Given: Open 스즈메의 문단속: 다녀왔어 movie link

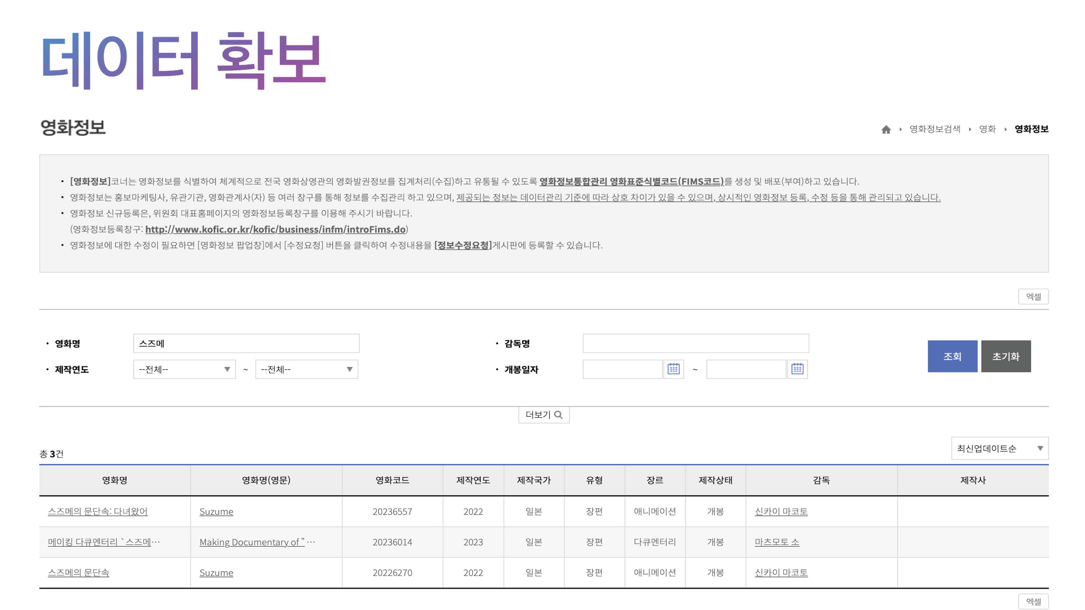Looking at the screenshot, I should [98, 512].
